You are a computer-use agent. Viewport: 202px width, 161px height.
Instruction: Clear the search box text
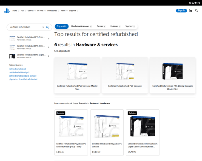[x=43, y=27]
